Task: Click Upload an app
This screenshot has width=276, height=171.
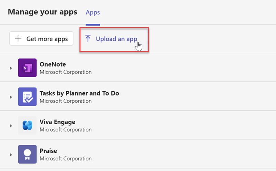Action: coord(111,39)
